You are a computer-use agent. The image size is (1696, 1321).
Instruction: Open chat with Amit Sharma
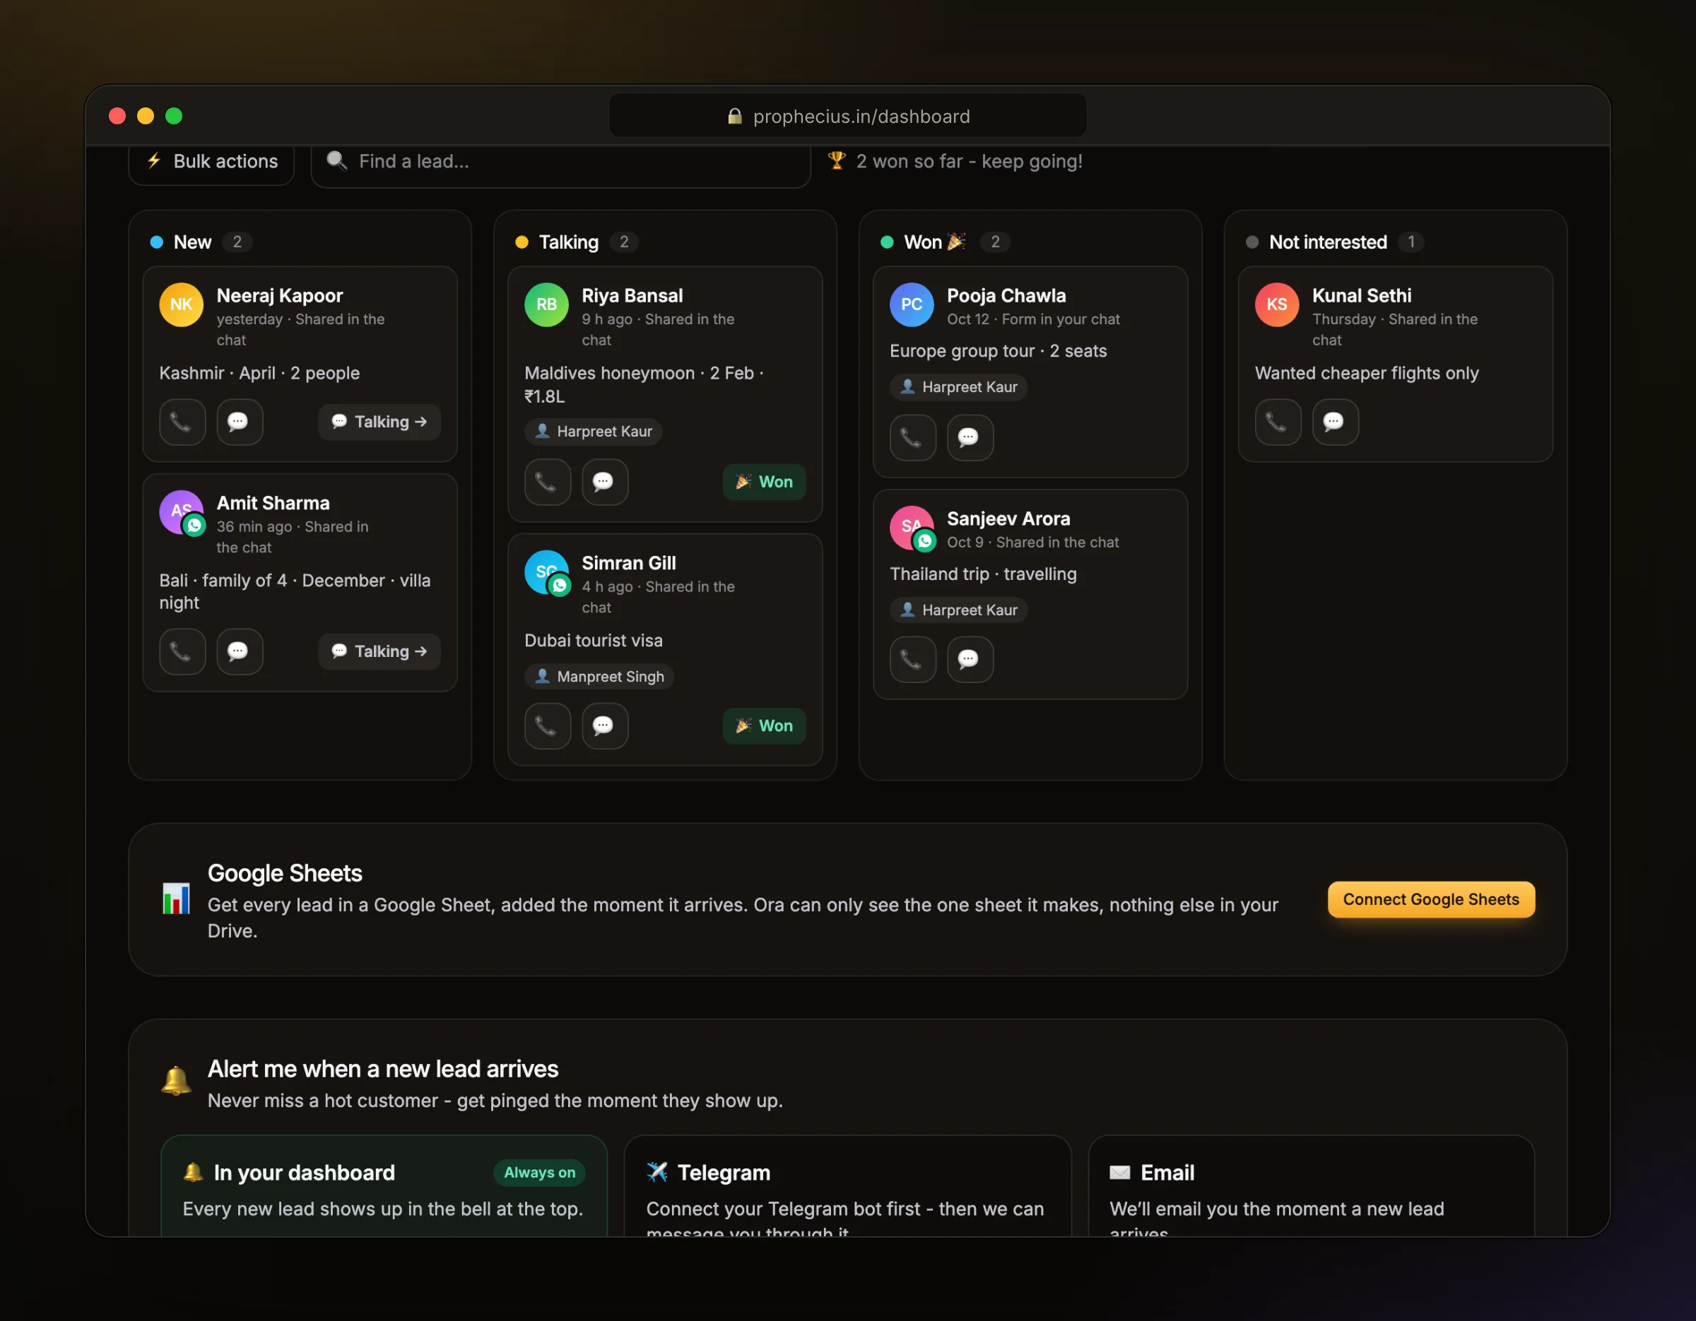pyautogui.click(x=239, y=651)
